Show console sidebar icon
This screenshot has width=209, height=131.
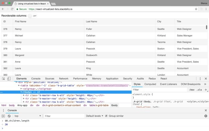3,116
